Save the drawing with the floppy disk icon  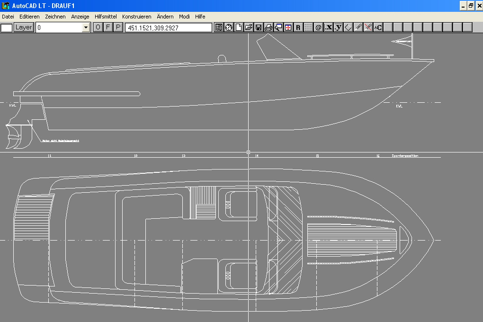point(259,27)
